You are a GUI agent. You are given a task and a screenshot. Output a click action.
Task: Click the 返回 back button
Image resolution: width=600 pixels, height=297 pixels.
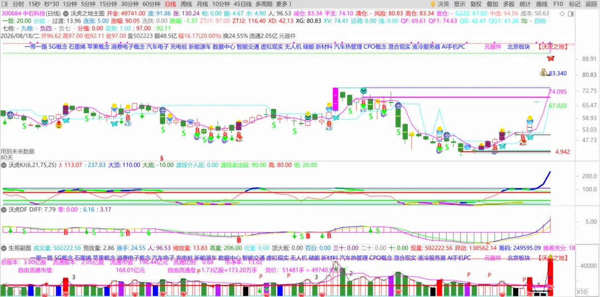(x=591, y=4)
